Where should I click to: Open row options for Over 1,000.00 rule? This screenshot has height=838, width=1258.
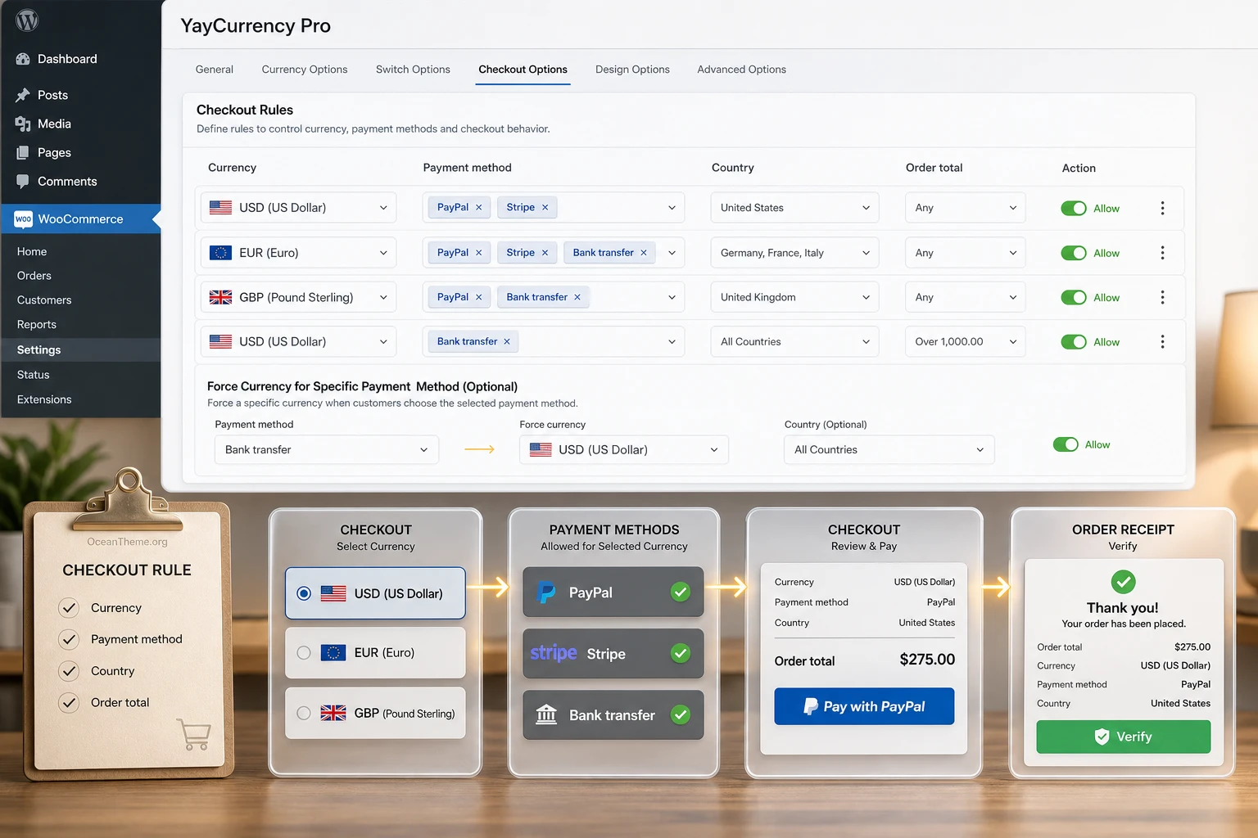(x=1162, y=341)
